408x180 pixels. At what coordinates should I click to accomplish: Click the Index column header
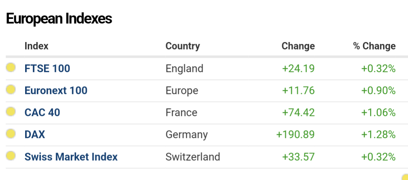click(36, 46)
